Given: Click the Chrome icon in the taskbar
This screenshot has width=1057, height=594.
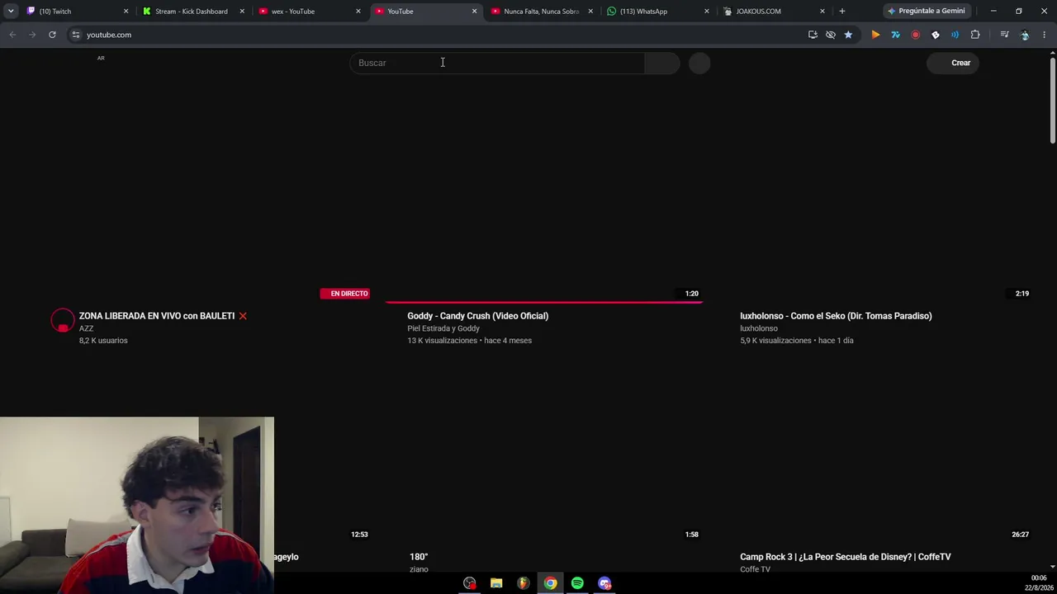Looking at the screenshot, I should pyautogui.click(x=550, y=583).
